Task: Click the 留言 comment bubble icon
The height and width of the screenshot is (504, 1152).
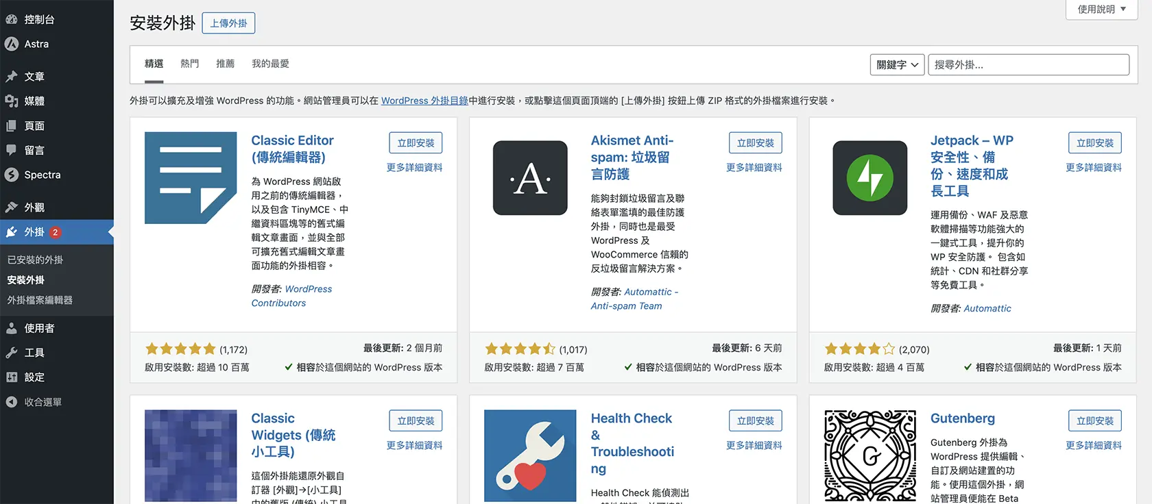Action: [x=12, y=150]
